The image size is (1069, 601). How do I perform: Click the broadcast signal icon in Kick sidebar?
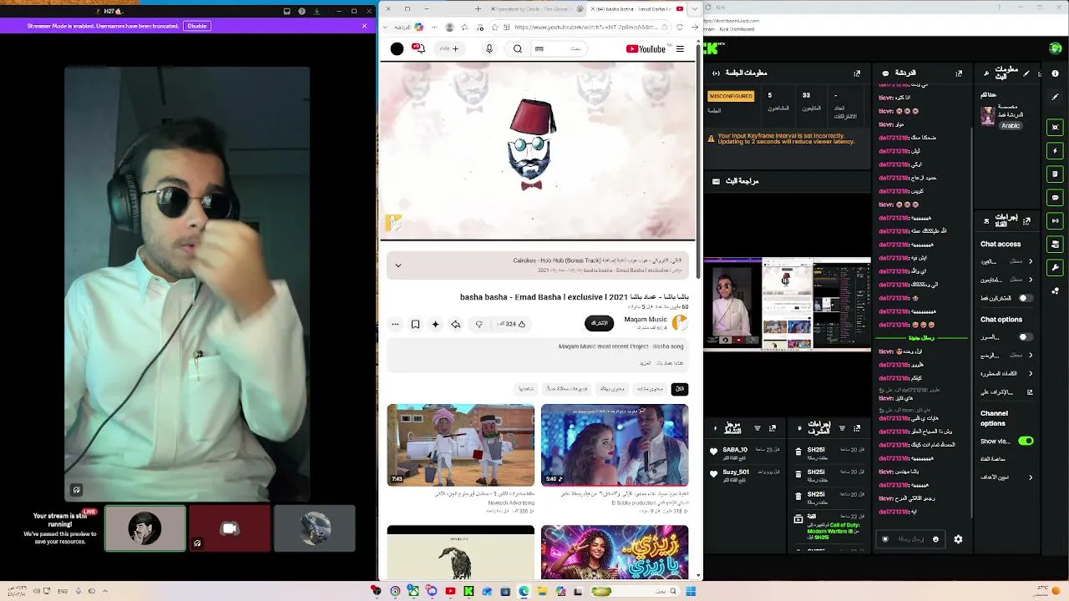[x=1056, y=221]
